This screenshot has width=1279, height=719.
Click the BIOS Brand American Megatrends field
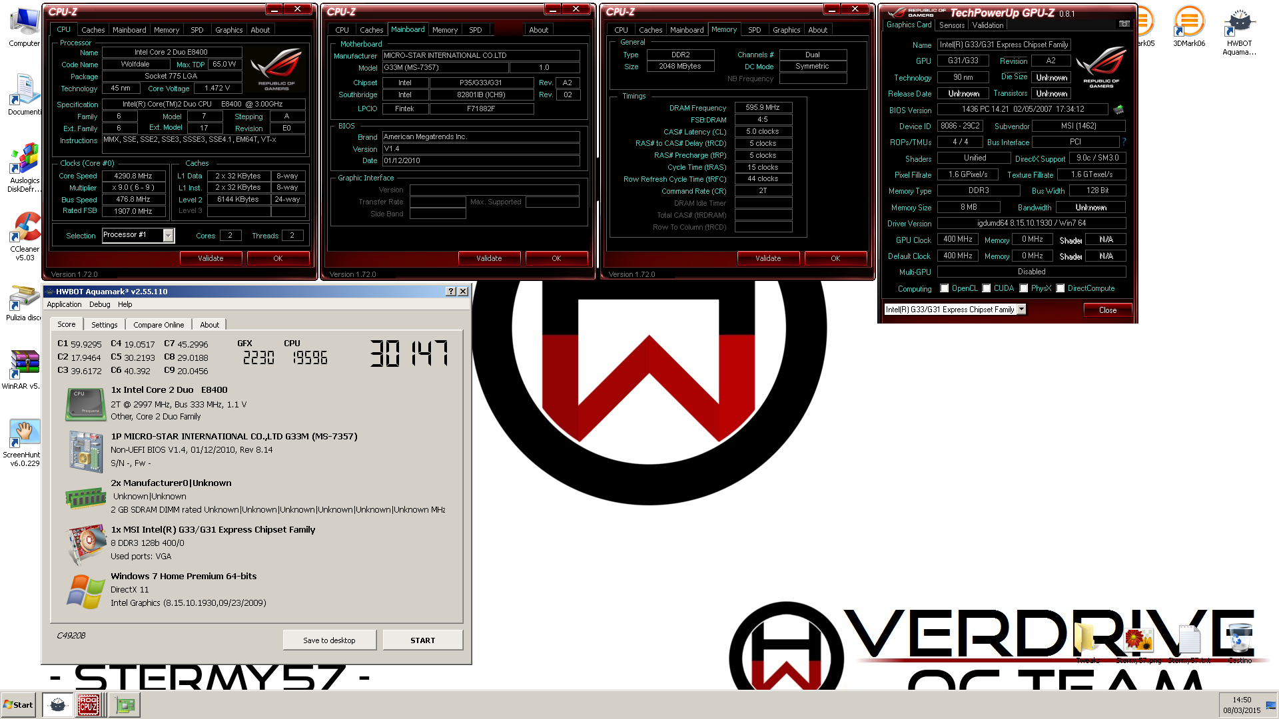click(x=481, y=136)
